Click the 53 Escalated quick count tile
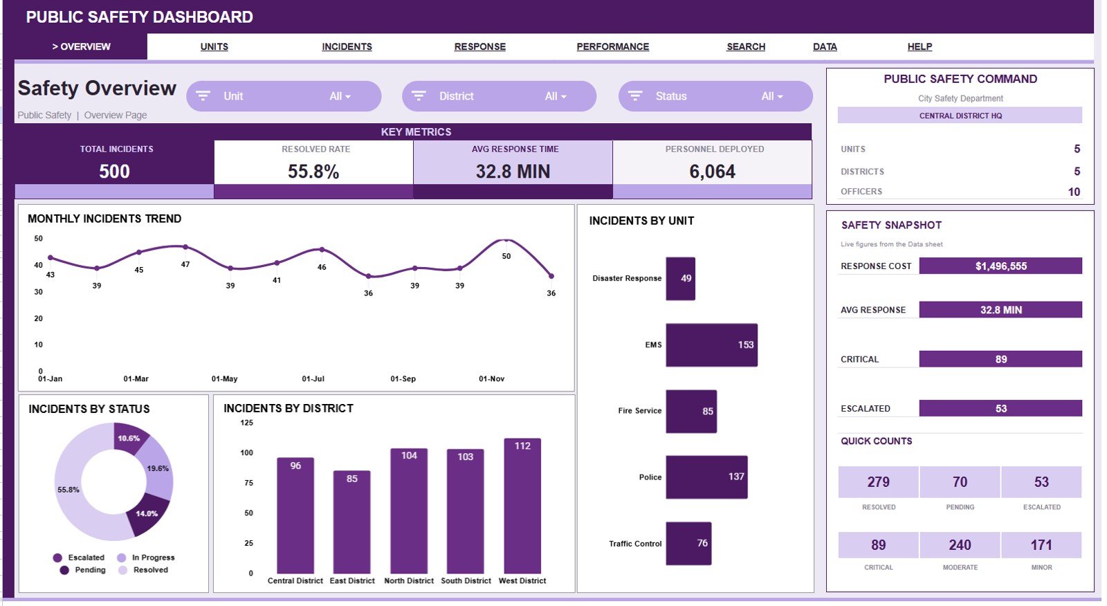 1041,482
